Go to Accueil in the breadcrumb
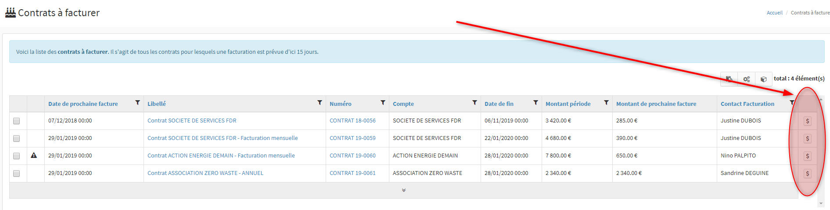The width and height of the screenshot is (830, 210). point(775,13)
